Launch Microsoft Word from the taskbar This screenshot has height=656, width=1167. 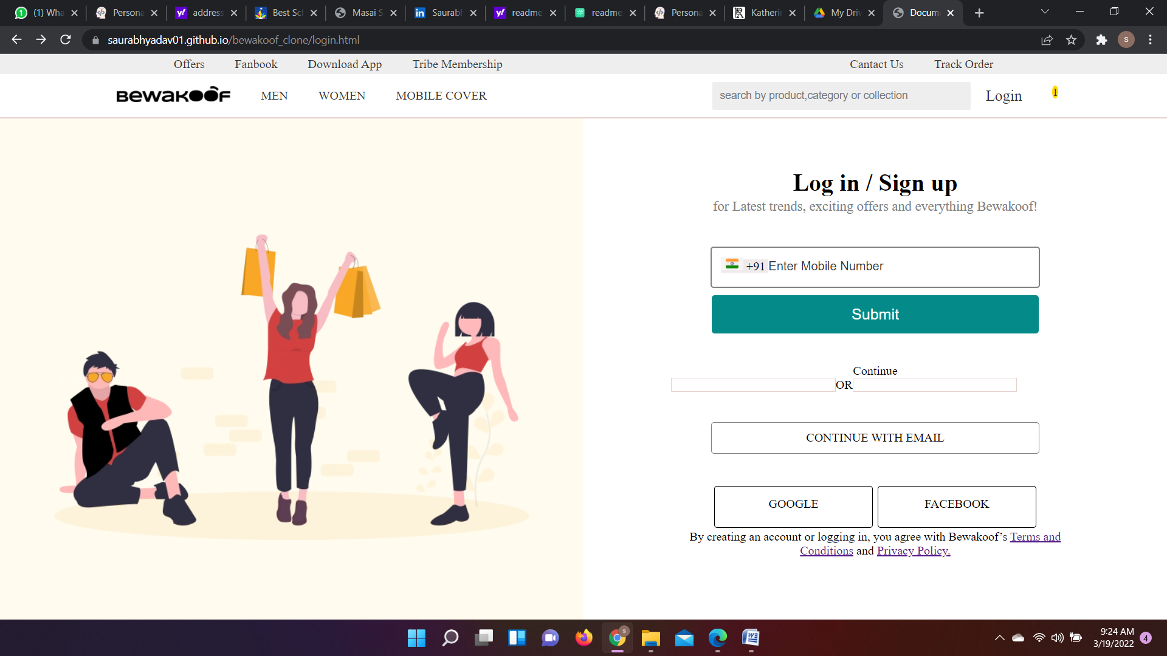coord(751,638)
